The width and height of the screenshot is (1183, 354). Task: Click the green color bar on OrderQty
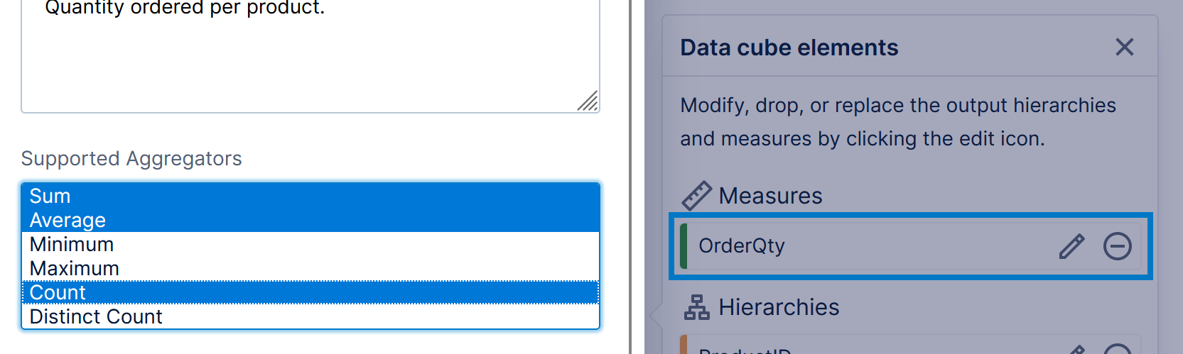tap(684, 246)
